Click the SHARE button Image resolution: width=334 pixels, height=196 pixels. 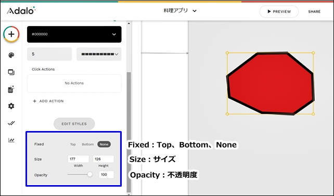point(314,11)
